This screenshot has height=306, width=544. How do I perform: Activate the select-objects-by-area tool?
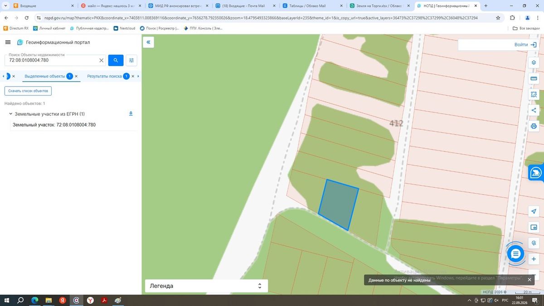(534, 94)
